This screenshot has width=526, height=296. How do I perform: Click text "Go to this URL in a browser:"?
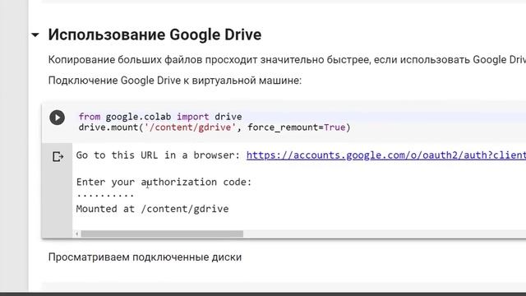pos(158,155)
